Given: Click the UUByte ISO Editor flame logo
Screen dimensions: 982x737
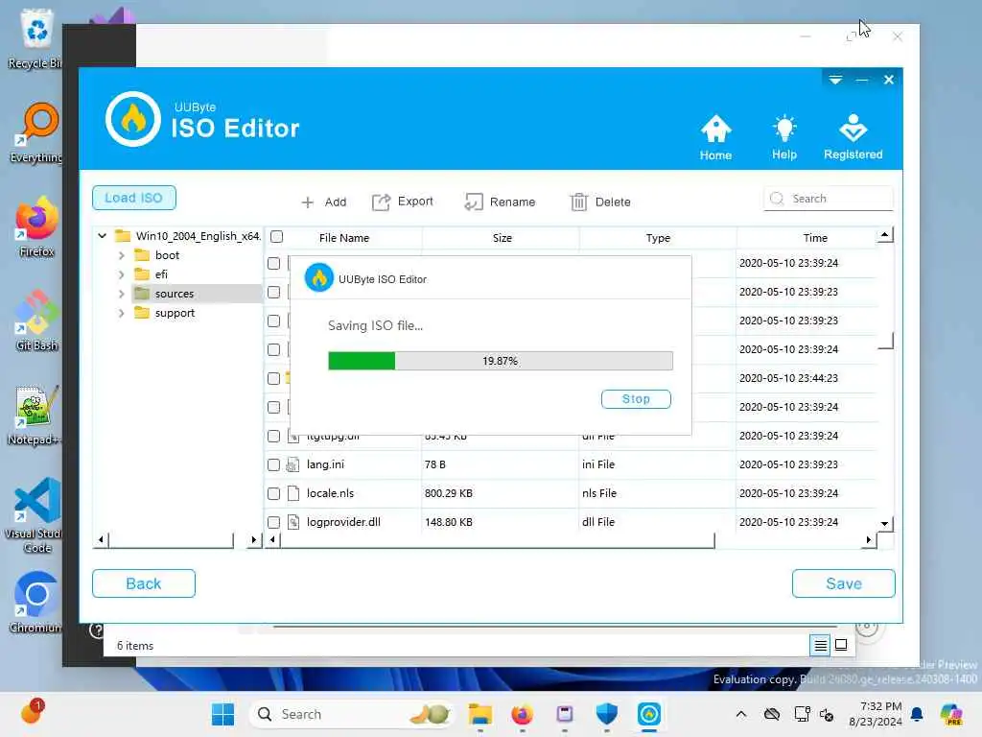Looking at the screenshot, I should pyautogui.click(x=132, y=119).
